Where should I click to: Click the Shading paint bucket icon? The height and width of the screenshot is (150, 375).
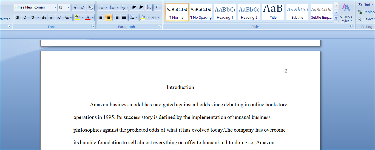143,17
